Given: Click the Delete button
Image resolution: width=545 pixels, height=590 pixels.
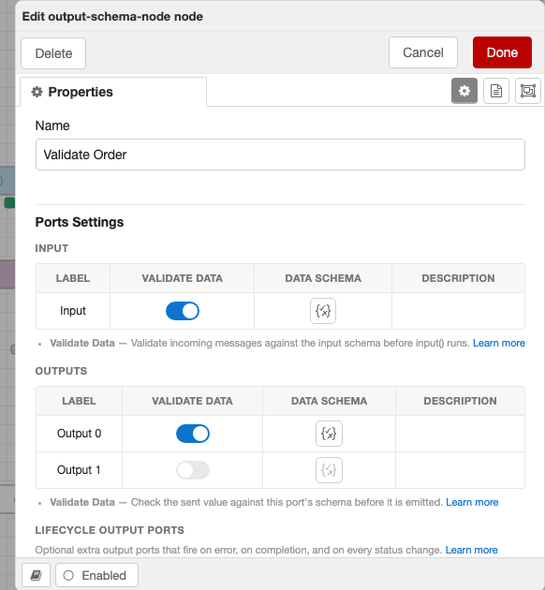Looking at the screenshot, I should pyautogui.click(x=53, y=53).
